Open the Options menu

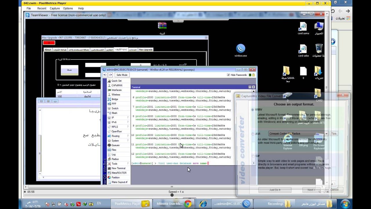68,8
